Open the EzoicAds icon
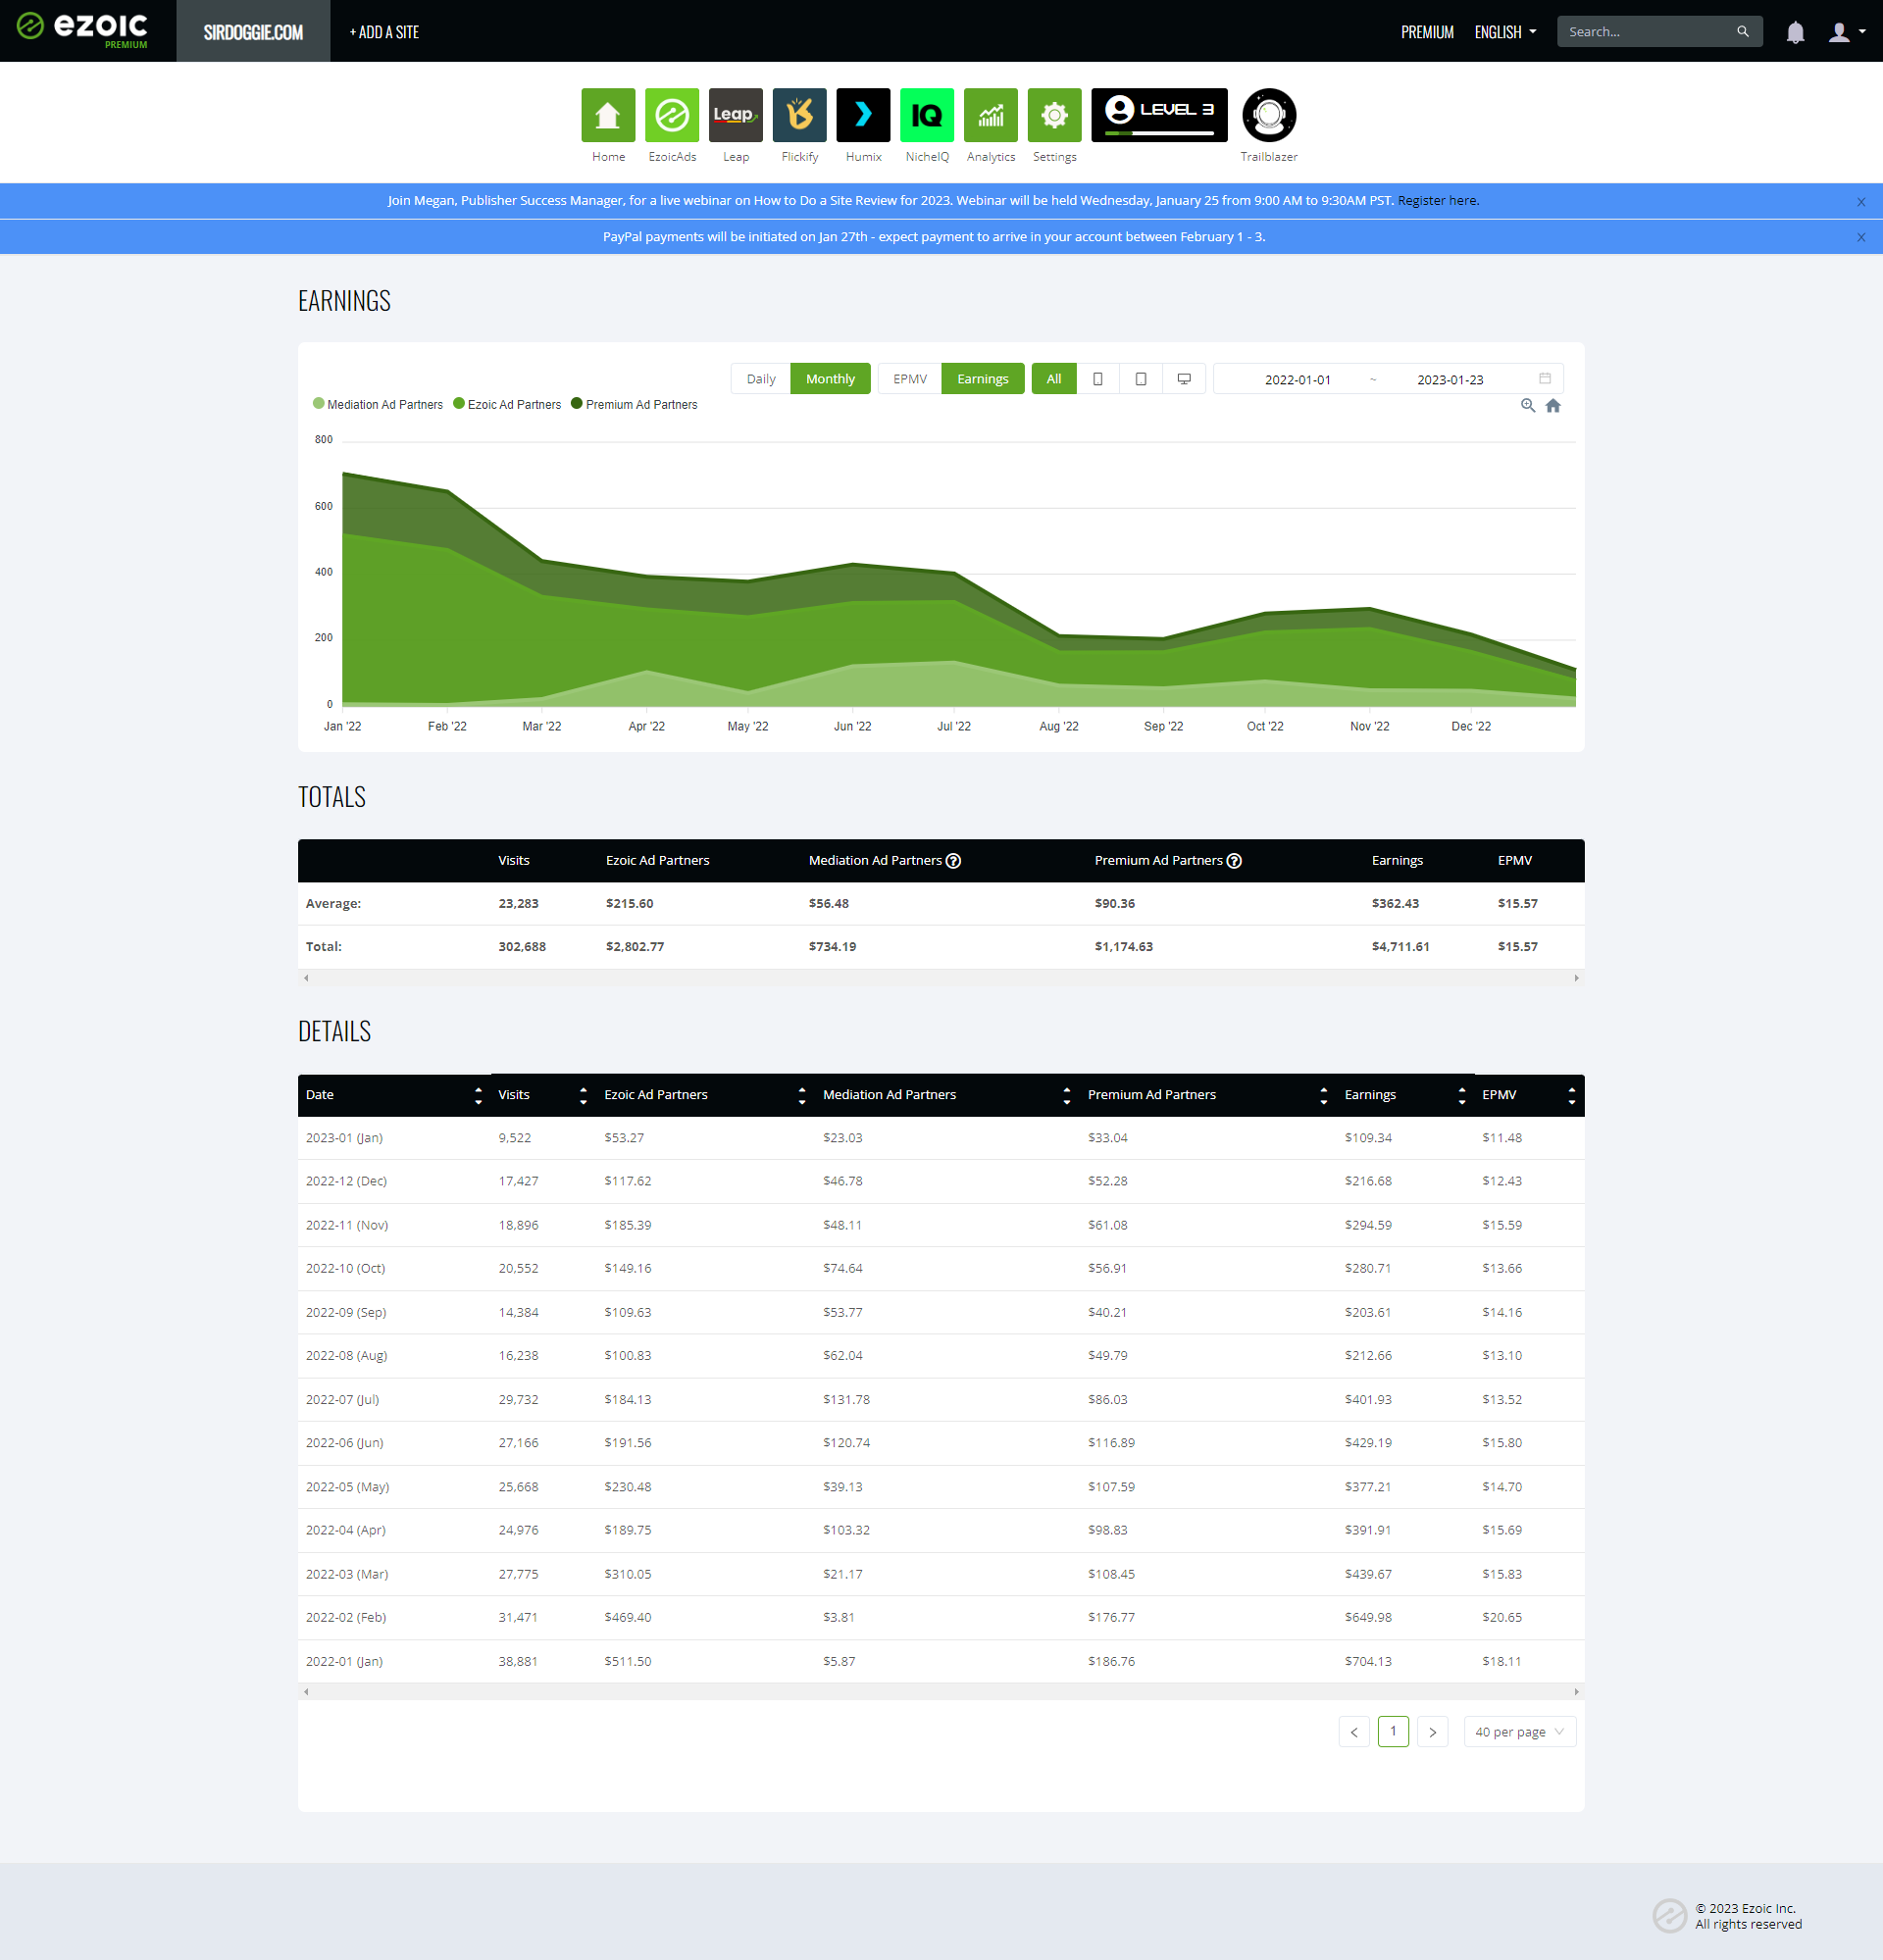1883x1960 pixels. (672, 116)
